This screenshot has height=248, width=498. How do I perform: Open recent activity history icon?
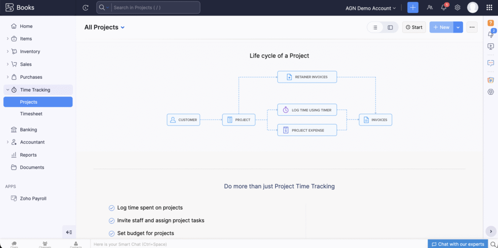tap(86, 8)
